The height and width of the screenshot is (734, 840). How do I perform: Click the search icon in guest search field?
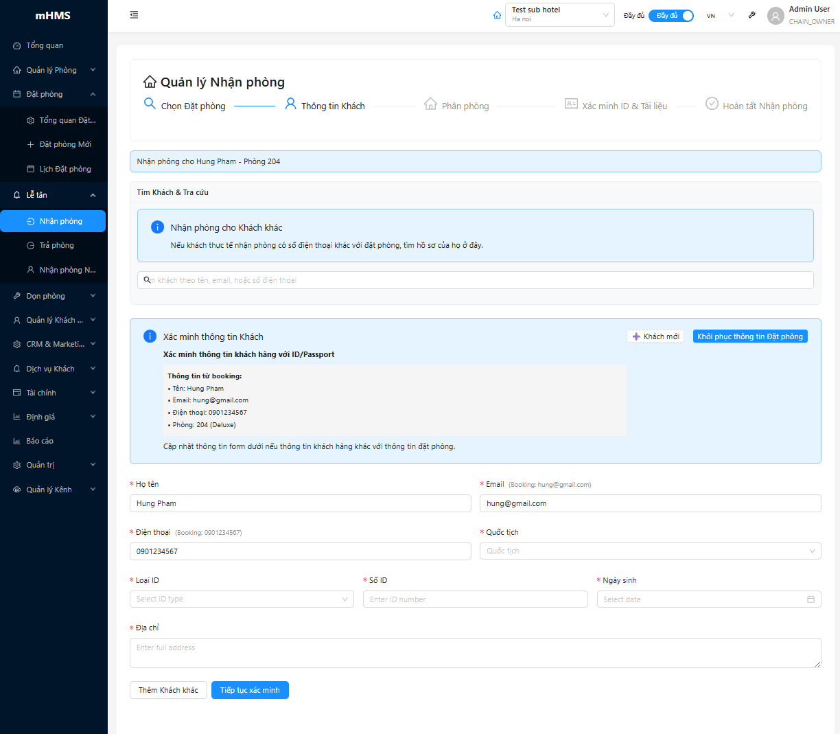147,280
